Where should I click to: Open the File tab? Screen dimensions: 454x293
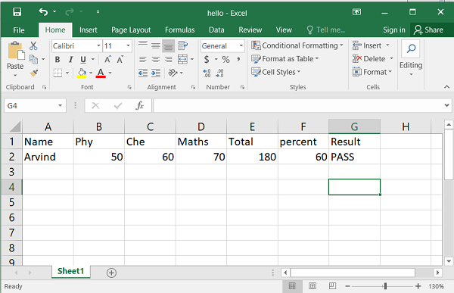point(19,30)
